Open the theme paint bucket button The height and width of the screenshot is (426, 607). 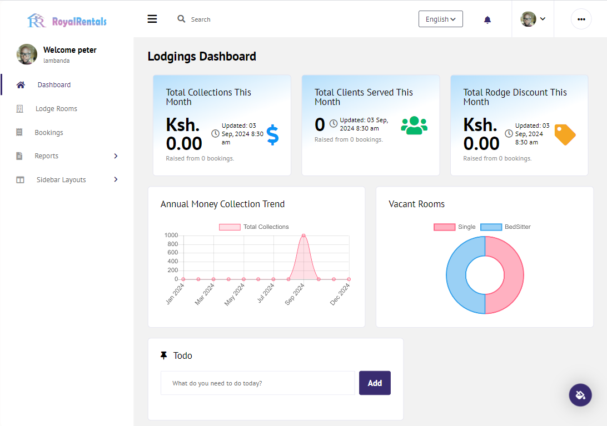[580, 395]
